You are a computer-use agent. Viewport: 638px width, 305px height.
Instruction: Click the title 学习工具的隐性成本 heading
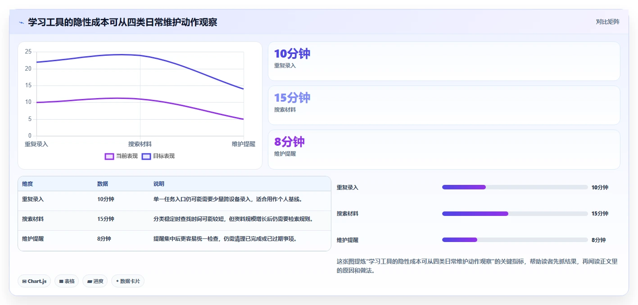point(122,22)
